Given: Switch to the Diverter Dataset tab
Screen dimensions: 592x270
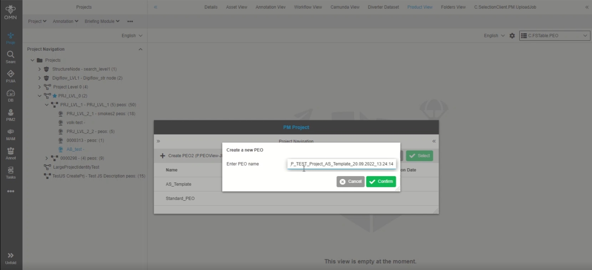Looking at the screenshot, I should [x=383, y=7].
